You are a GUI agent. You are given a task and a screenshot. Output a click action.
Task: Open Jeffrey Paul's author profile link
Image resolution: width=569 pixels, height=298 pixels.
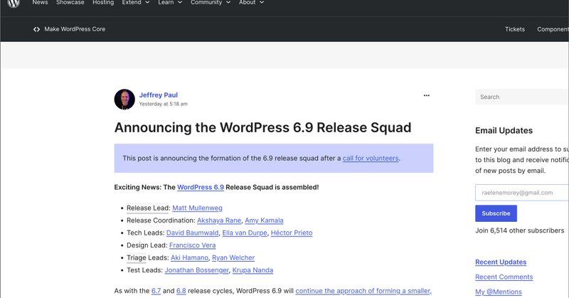click(158, 95)
